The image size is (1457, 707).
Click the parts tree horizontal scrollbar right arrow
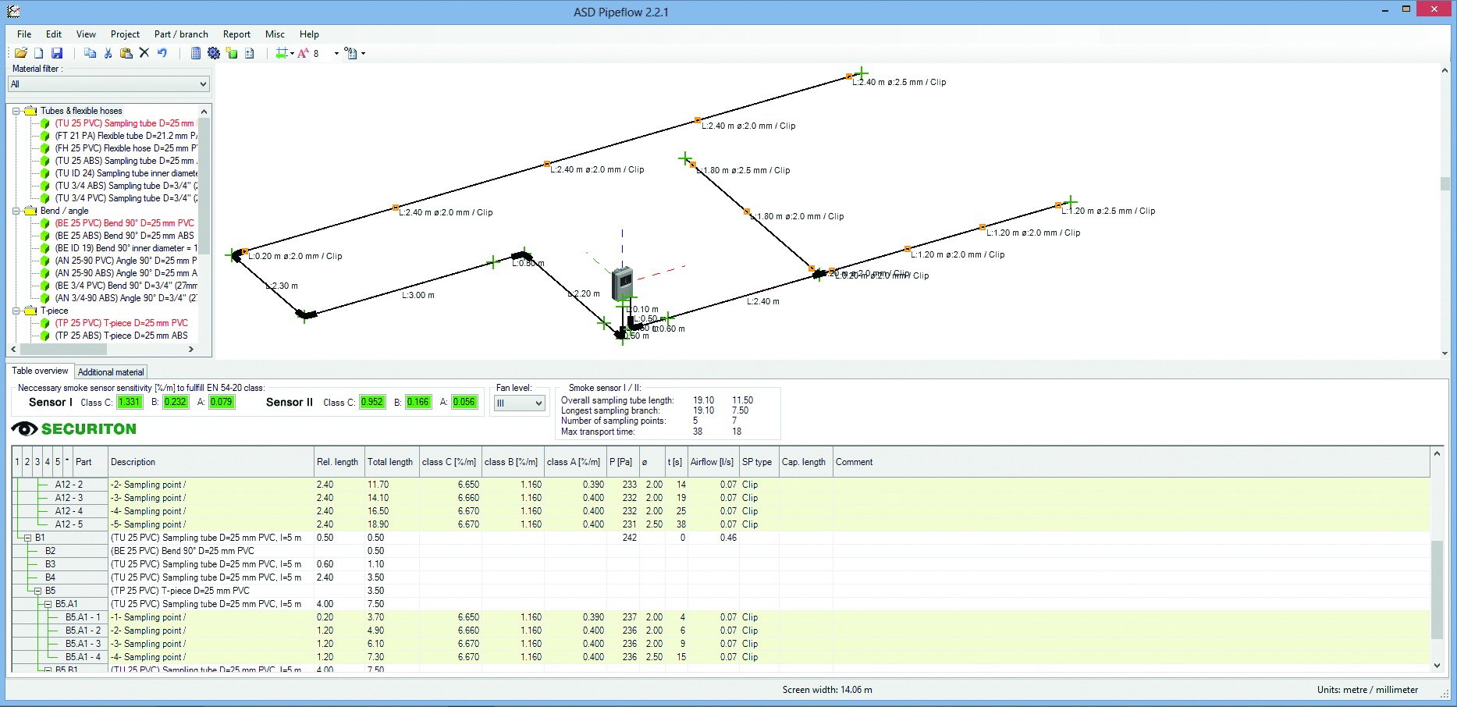191,350
